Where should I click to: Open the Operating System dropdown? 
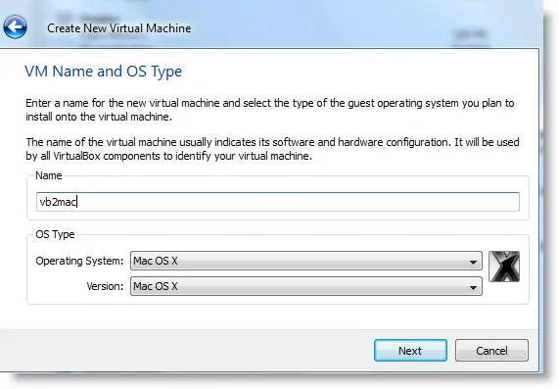[306, 261]
